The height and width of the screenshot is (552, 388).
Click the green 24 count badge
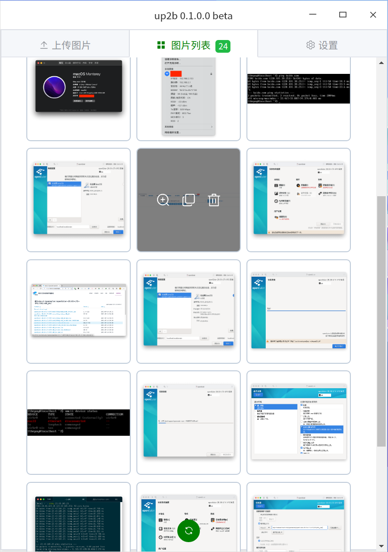coord(223,46)
